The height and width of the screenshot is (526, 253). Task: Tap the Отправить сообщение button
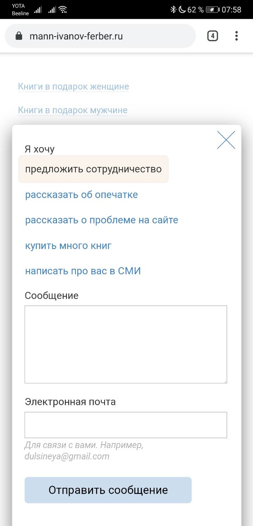pyautogui.click(x=108, y=490)
